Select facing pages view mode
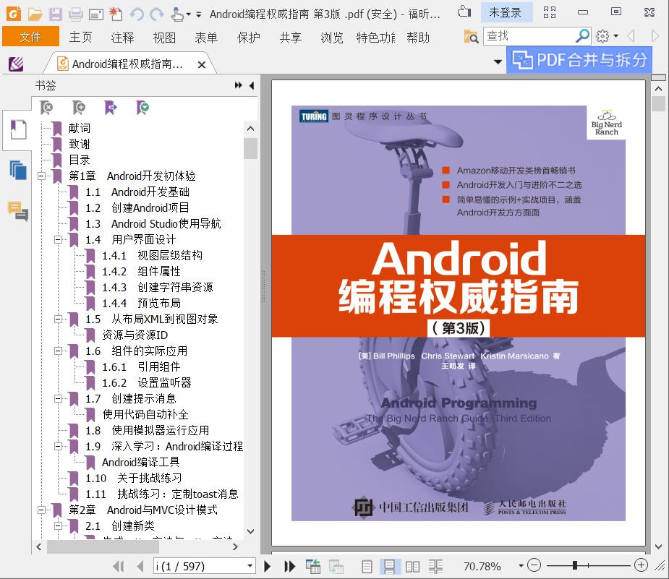This screenshot has height=579, width=669. 412,566
